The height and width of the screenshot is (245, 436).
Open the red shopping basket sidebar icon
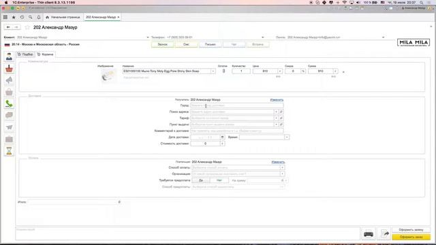point(9,69)
